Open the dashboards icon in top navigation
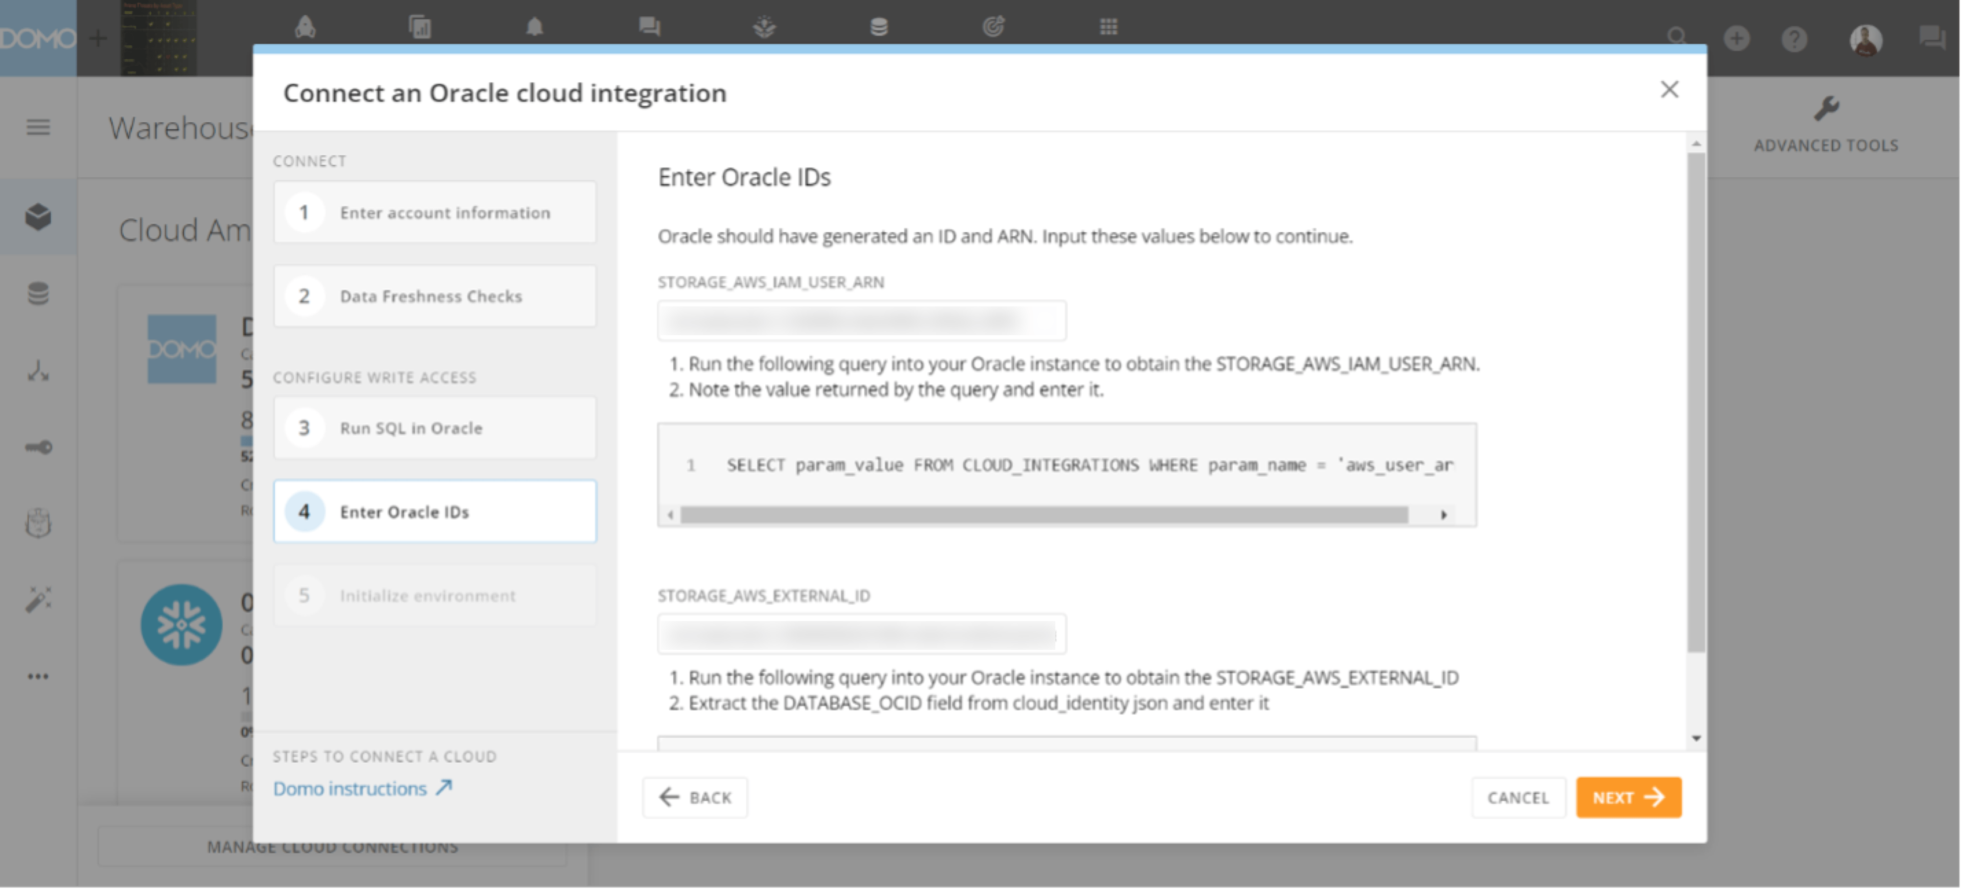Viewport: 1965px width, 893px height. coord(420,27)
